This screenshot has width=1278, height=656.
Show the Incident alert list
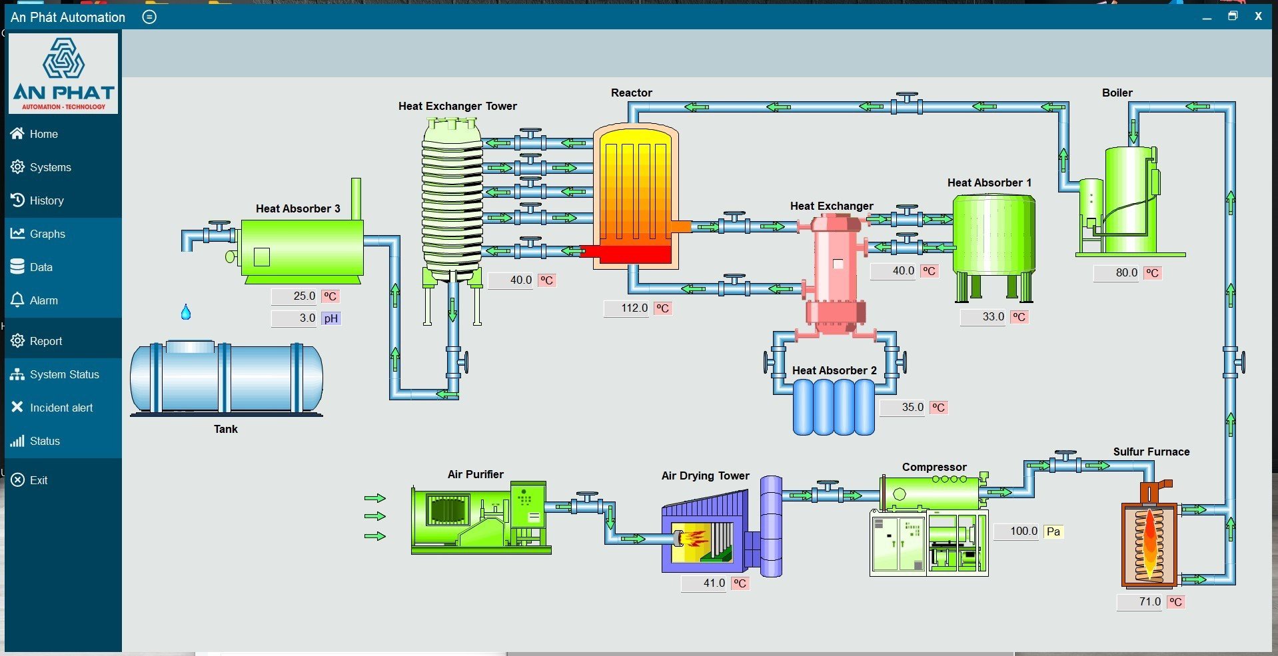coord(61,408)
